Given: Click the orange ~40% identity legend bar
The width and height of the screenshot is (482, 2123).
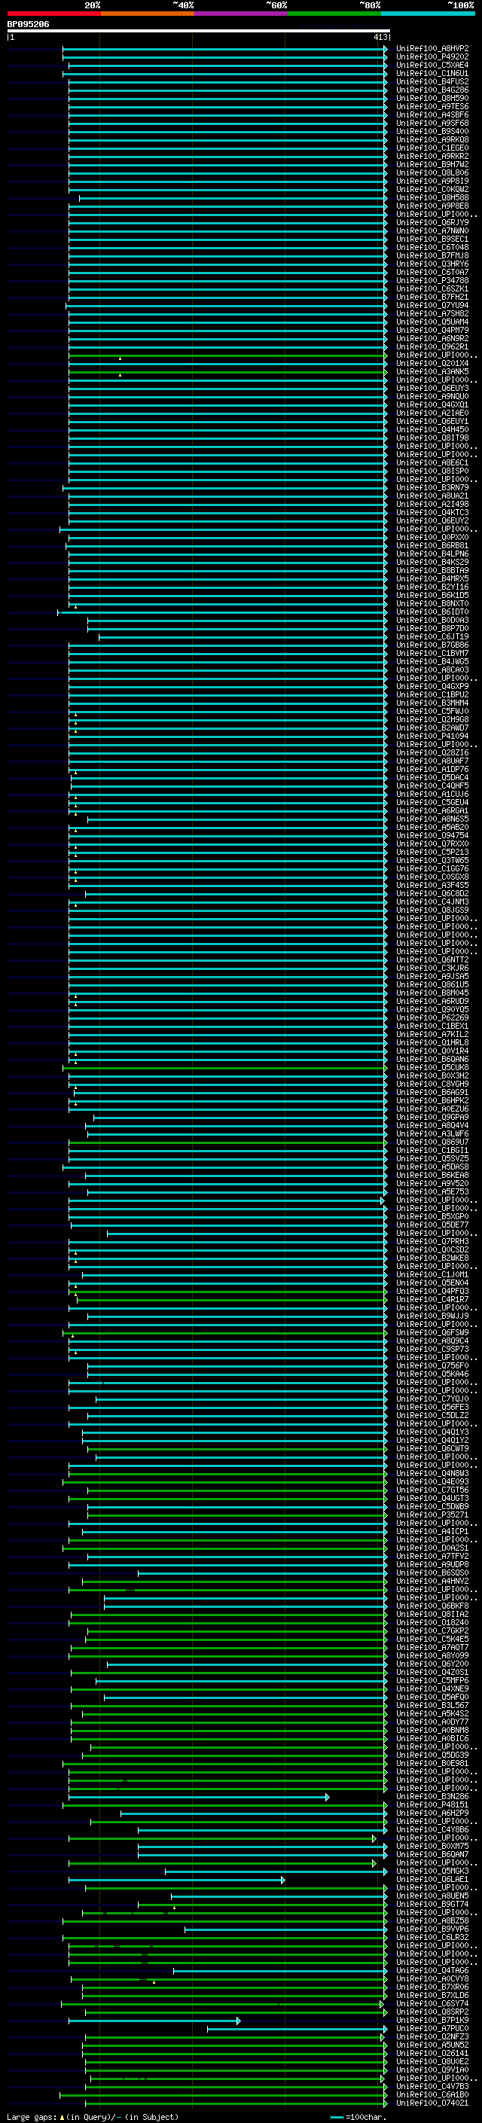Looking at the screenshot, I should click(148, 14).
